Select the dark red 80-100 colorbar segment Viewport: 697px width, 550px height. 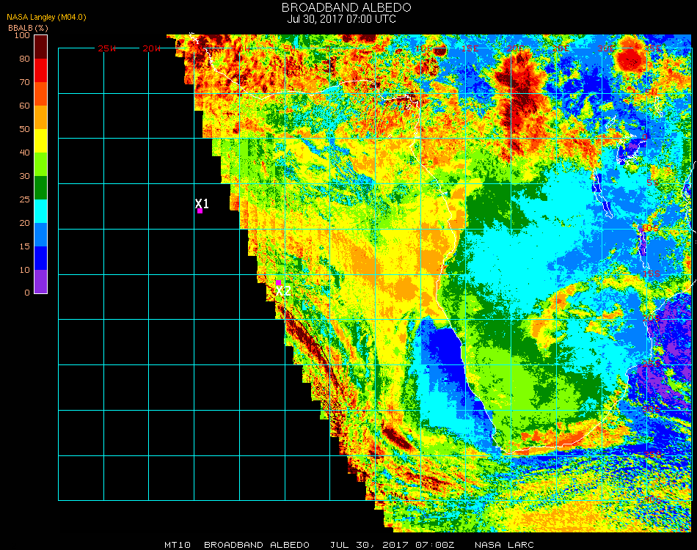click(x=40, y=47)
